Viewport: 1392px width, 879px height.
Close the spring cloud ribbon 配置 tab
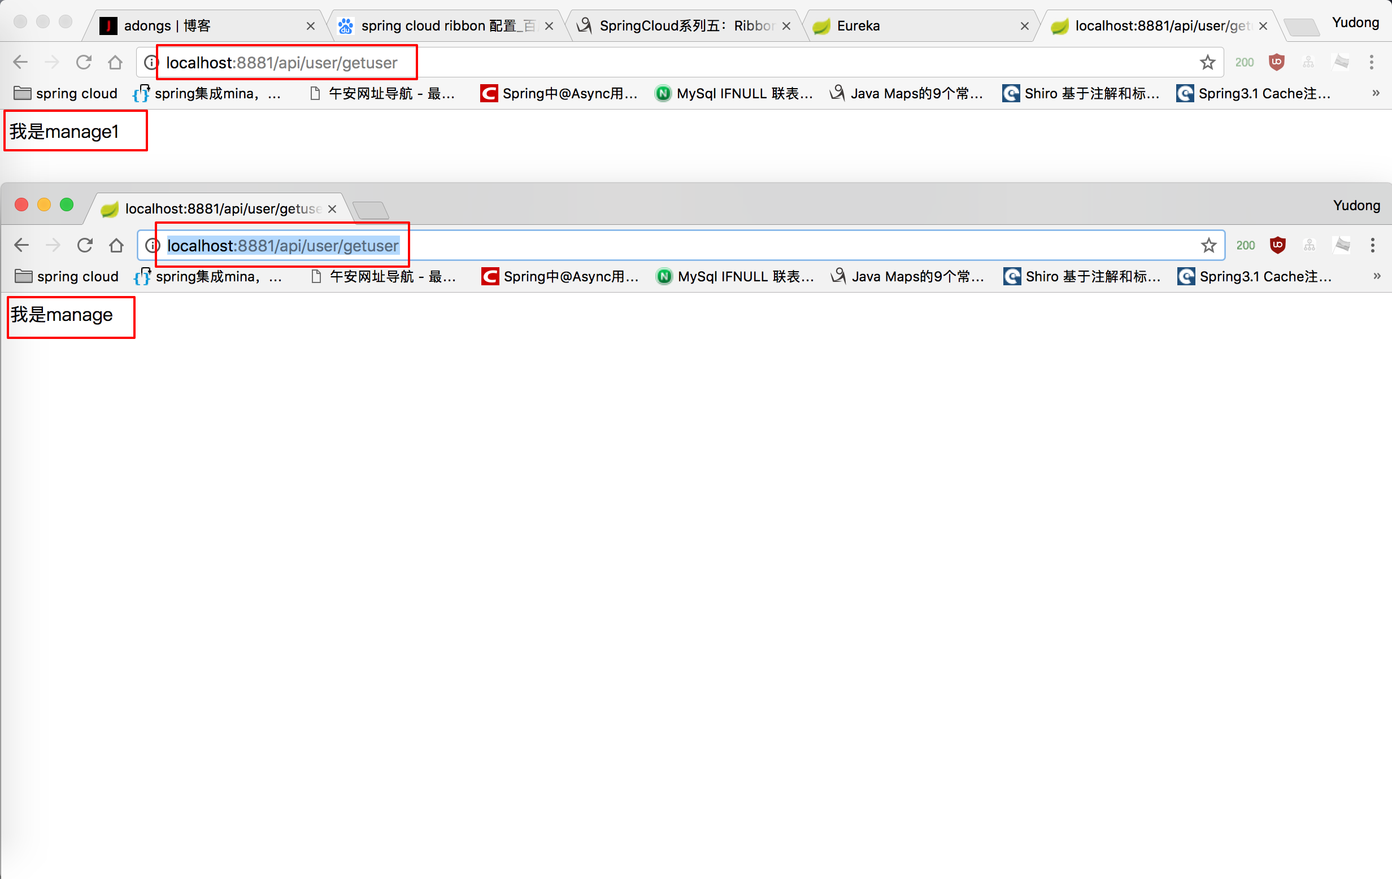[x=549, y=26]
